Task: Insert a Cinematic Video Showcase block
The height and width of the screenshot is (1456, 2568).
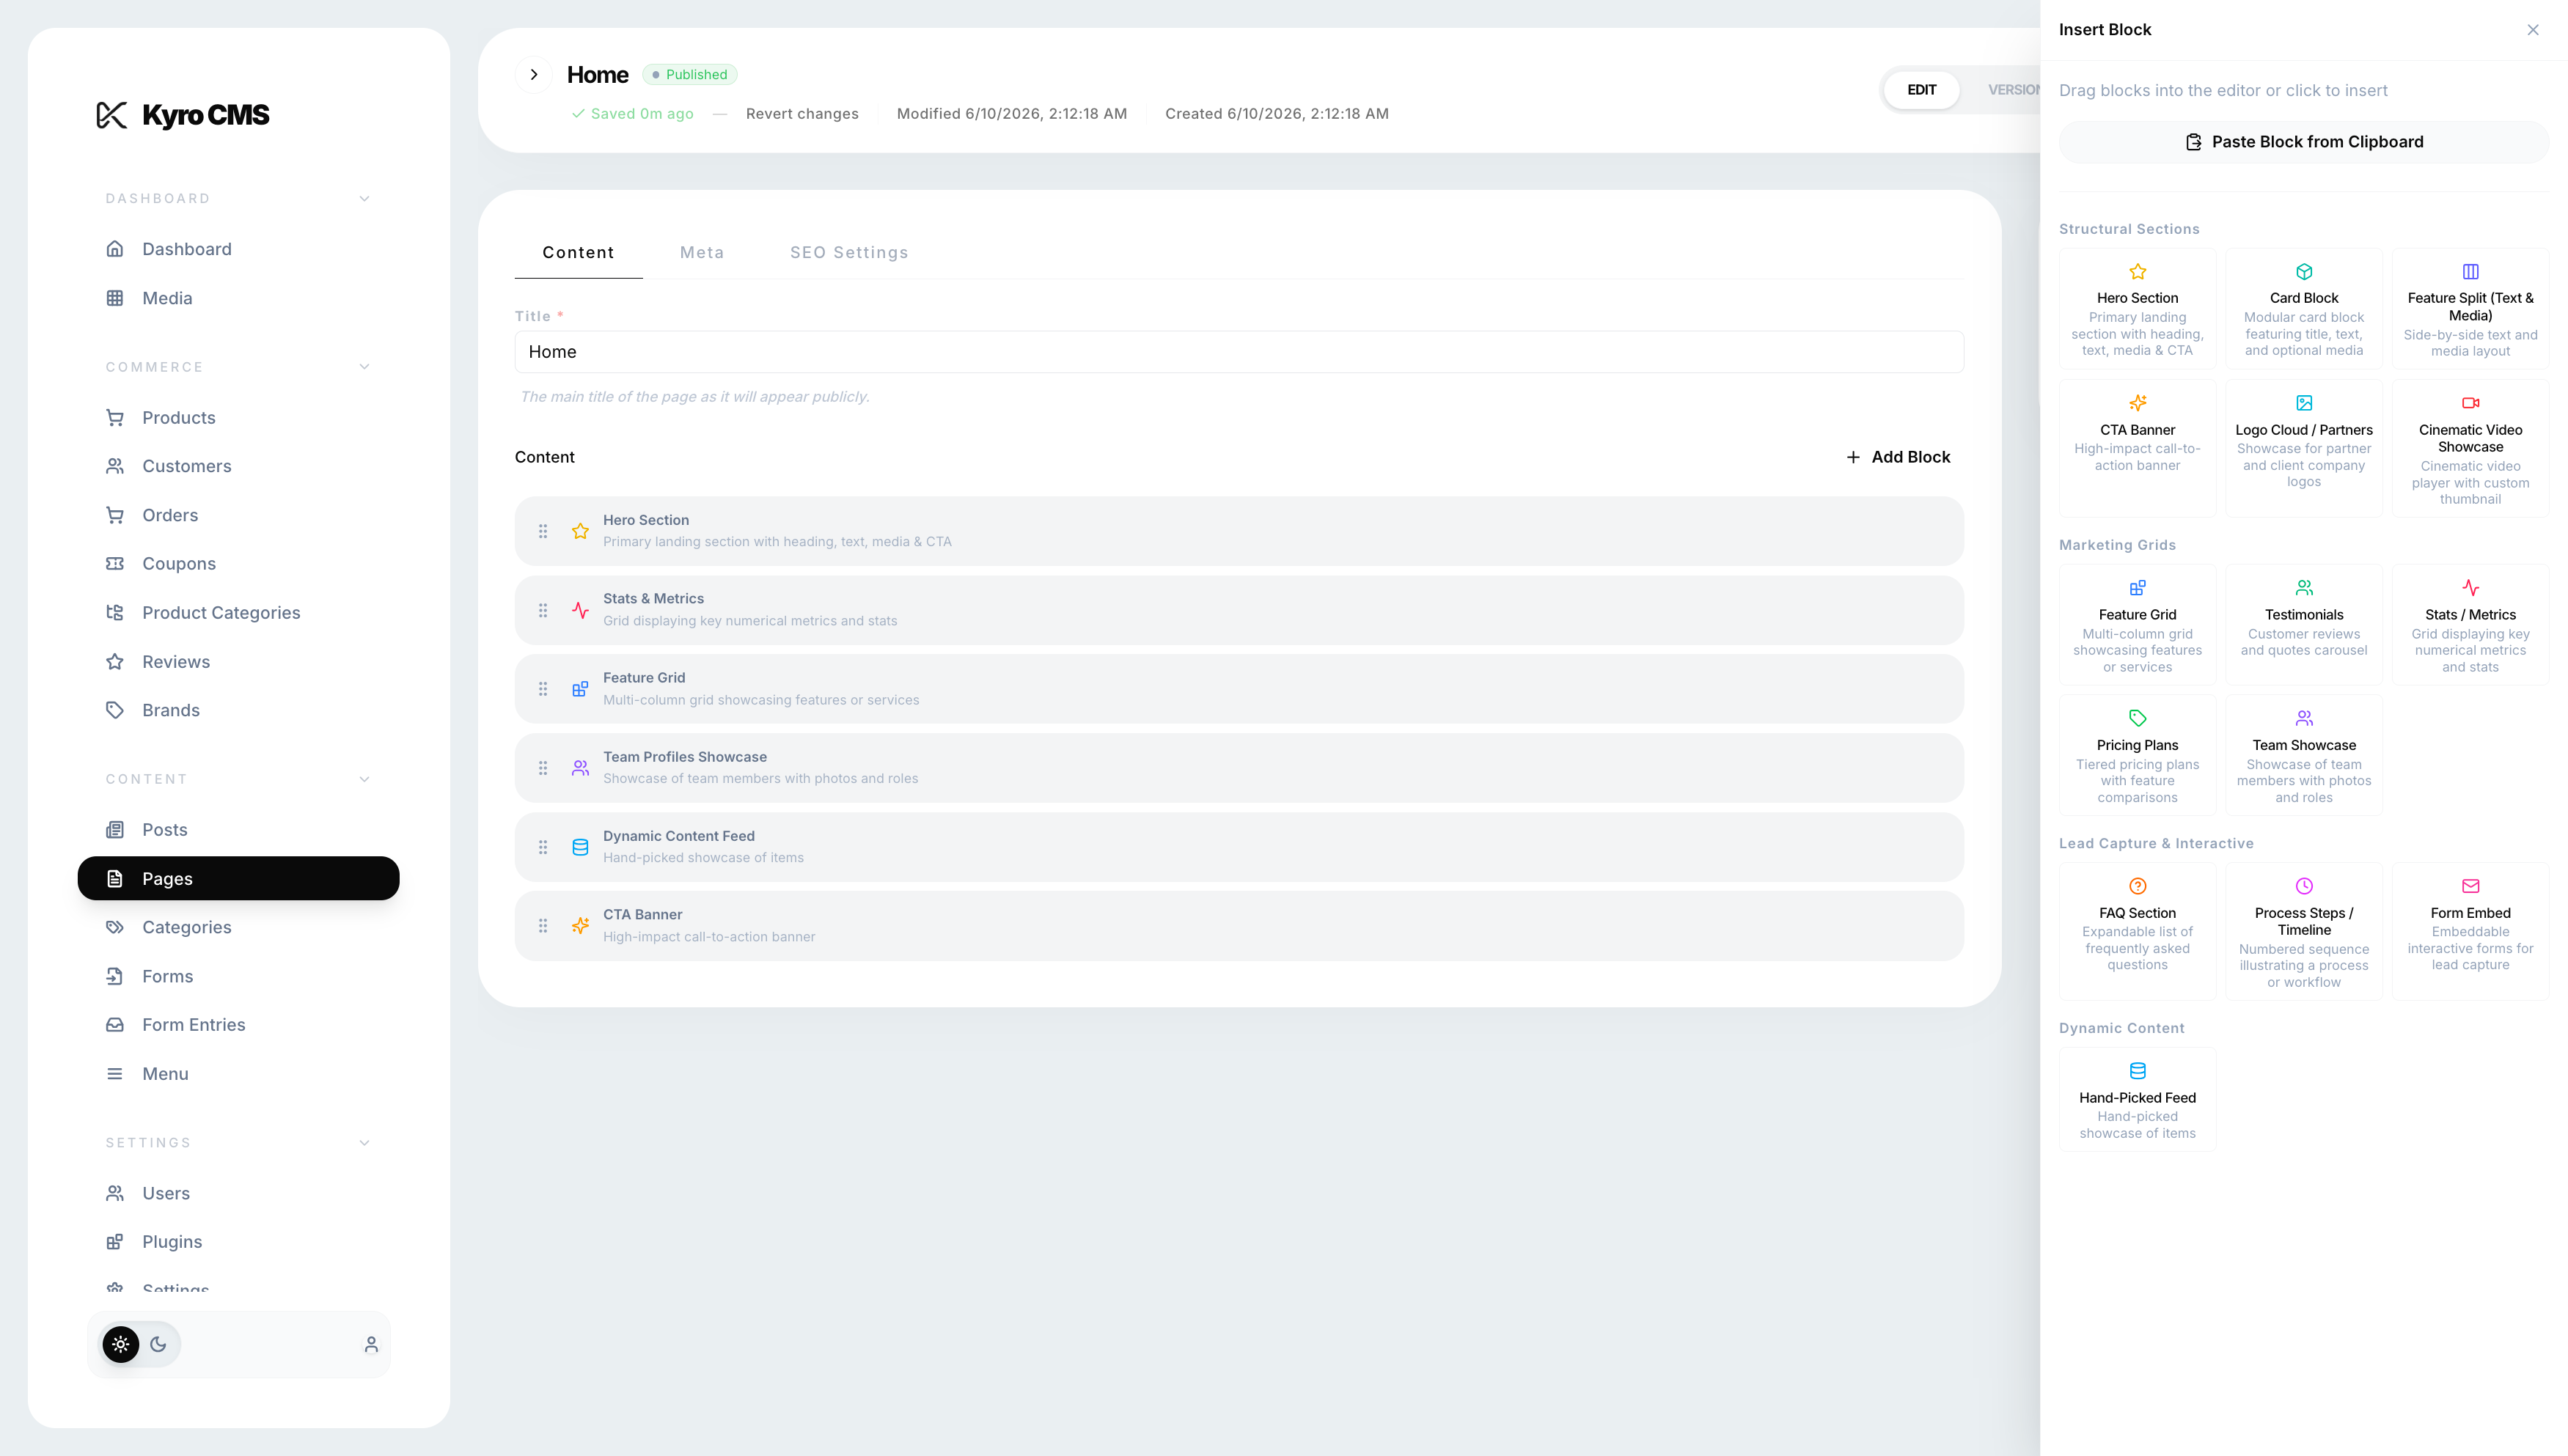Action: (2470, 448)
